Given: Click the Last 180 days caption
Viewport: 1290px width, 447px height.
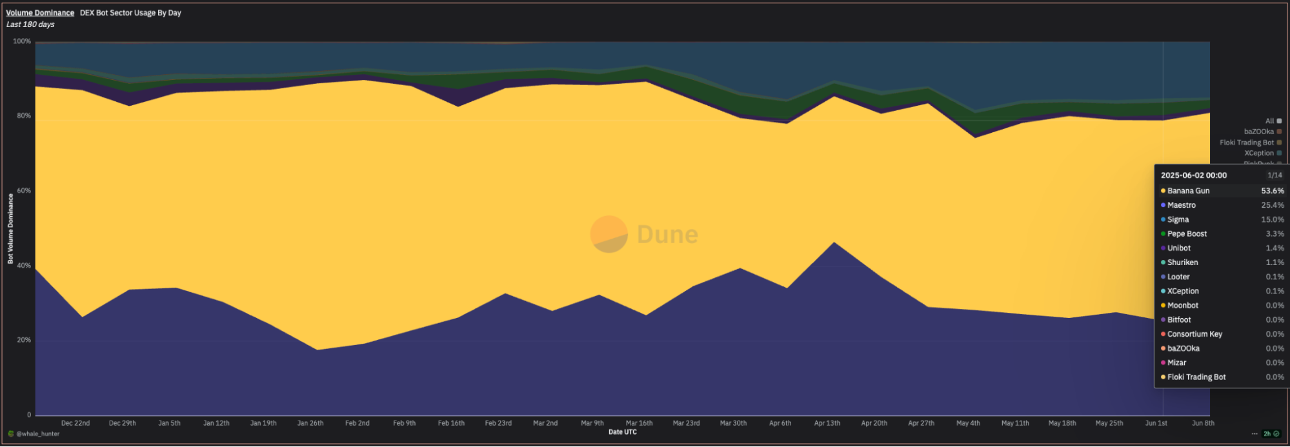Looking at the screenshot, I should click(30, 25).
